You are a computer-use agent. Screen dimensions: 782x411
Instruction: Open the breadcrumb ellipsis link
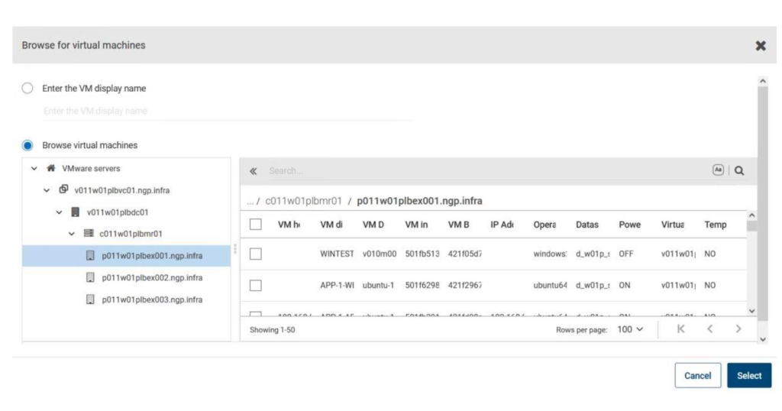[x=250, y=201]
